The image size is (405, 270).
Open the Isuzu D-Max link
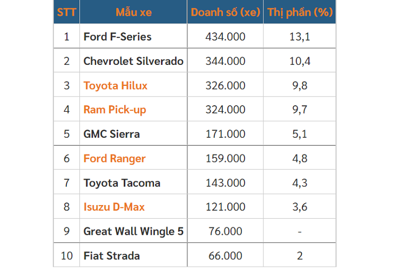point(114,207)
